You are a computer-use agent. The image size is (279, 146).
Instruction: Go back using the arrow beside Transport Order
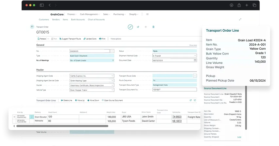(x=32, y=27)
